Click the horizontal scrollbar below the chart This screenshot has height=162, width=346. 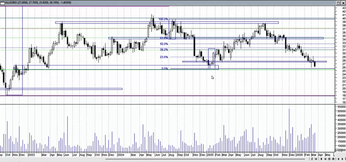207,159
